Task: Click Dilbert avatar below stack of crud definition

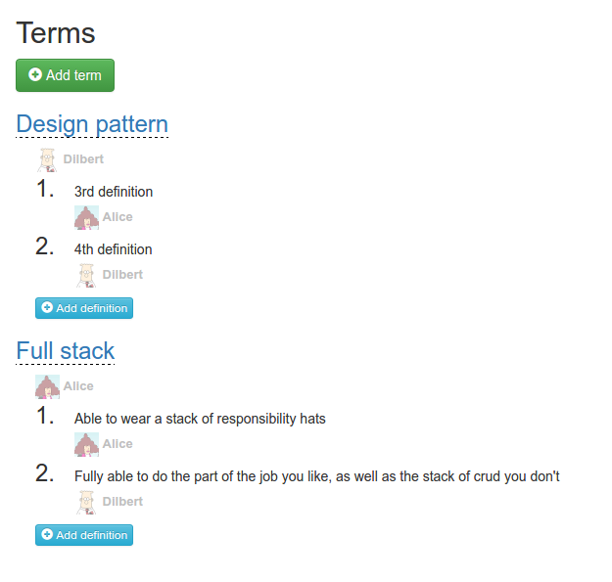Action: [86, 502]
